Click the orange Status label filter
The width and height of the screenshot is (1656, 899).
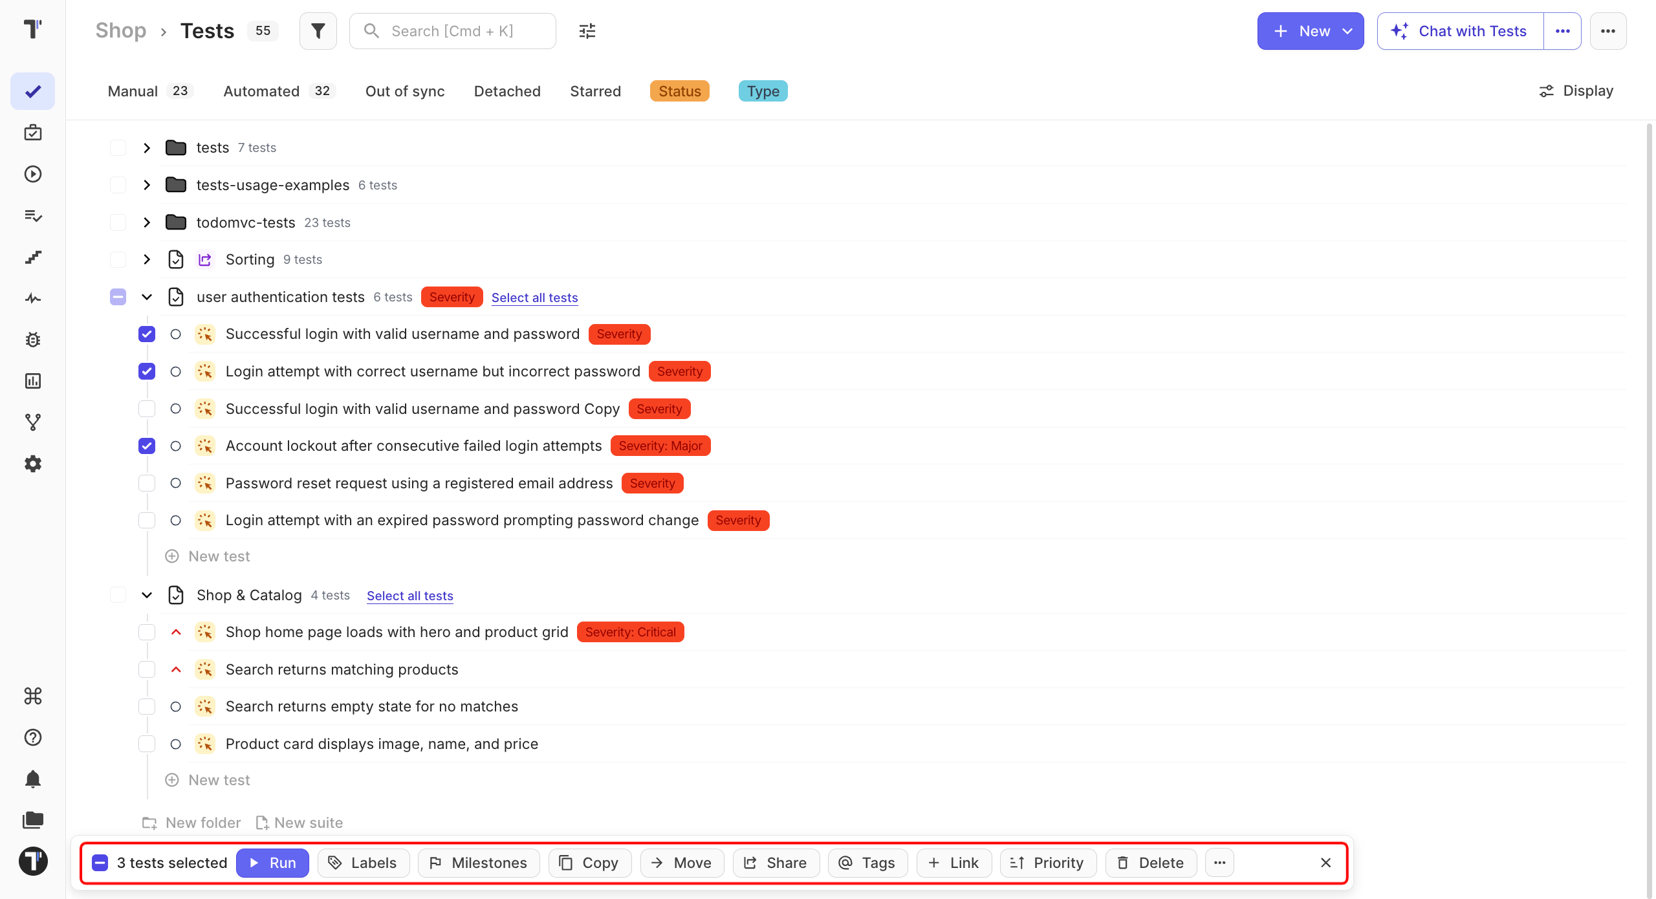point(680,91)
